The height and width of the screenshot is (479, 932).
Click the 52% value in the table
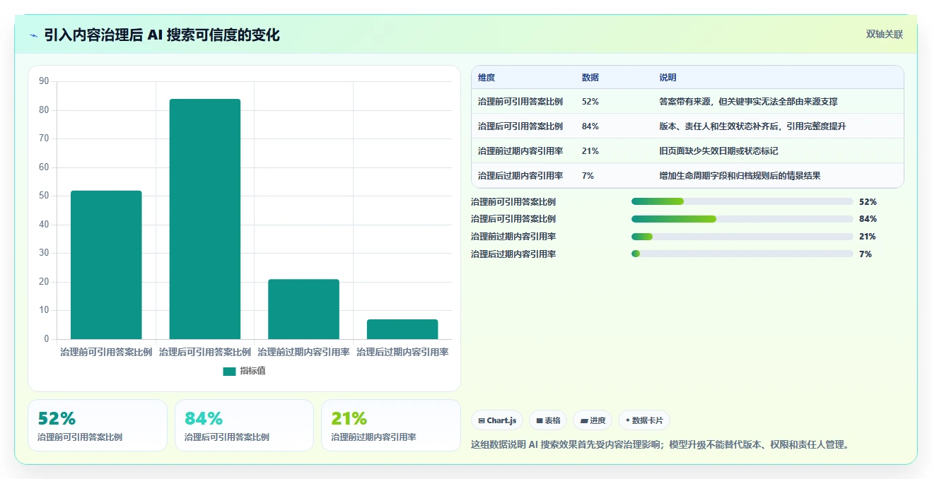click(590, 102)
